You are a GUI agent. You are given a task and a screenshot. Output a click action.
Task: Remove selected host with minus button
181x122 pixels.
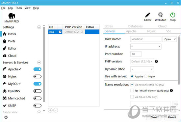(x=56, y=110)
